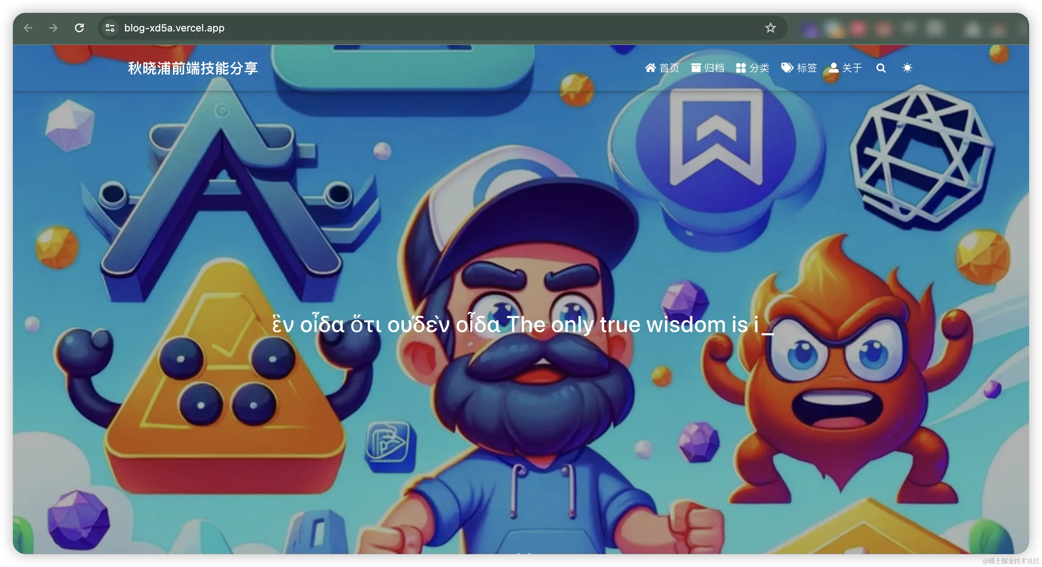Click the person icon beside 关于
The image size is (1042, 567).
[x=833, y=68]
